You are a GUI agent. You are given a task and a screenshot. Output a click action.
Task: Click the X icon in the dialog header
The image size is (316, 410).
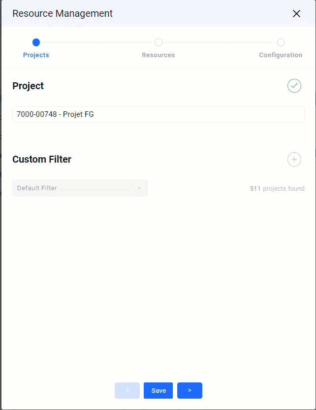coord(296,13)
